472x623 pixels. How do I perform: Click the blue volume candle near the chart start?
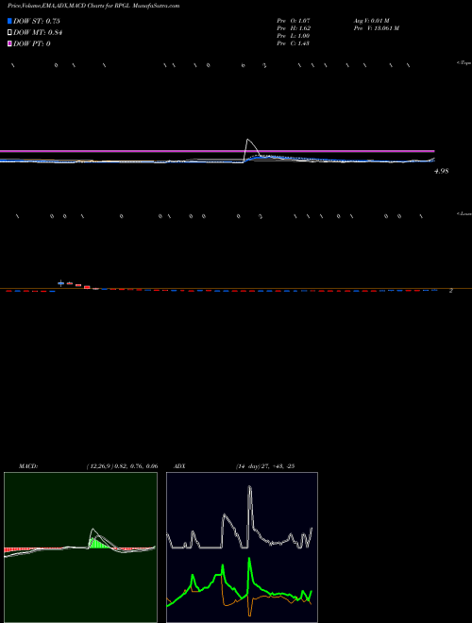click(60, 283)
